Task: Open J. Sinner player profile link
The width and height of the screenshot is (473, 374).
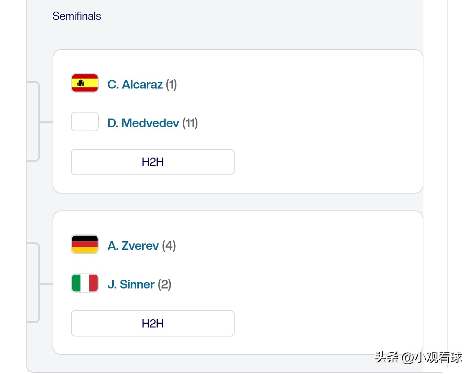Action: click(131, 284)
